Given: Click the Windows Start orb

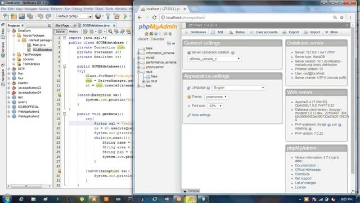Looking at the screenshot, I should pyautogui.click(x=7, y=199).
